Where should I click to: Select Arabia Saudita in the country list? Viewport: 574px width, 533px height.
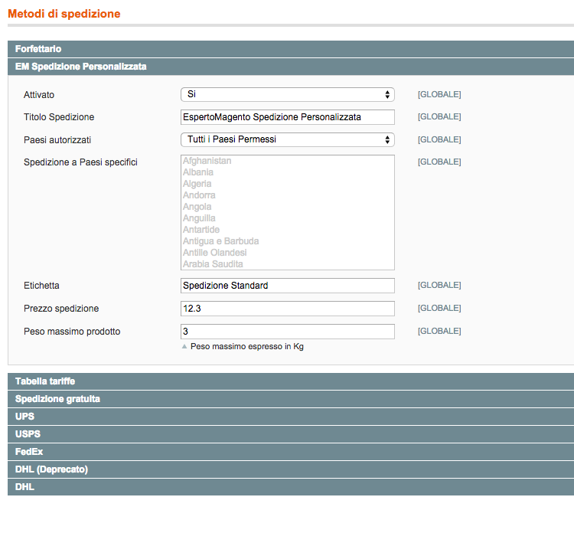click(213, 264)
